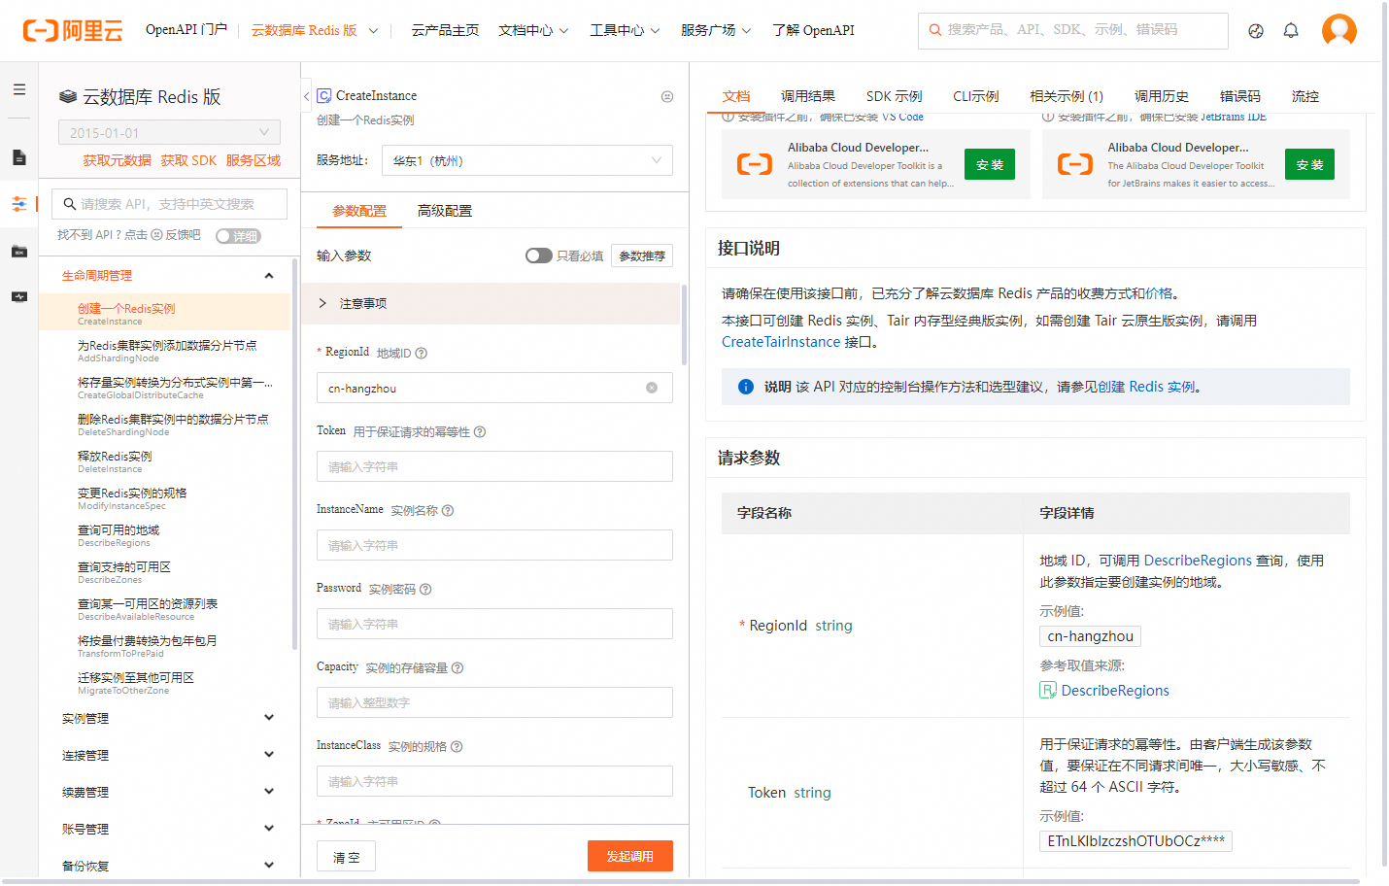
Task: Click the 发起调用 button
Action: 630,856
